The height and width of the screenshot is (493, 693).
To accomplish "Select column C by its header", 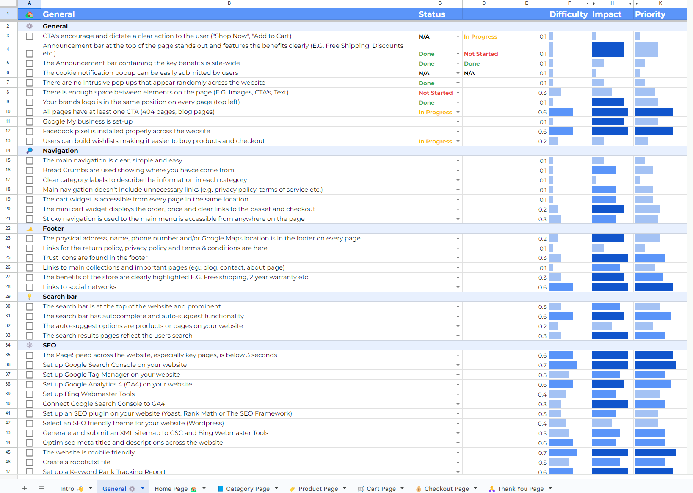I will click(440, 3).
